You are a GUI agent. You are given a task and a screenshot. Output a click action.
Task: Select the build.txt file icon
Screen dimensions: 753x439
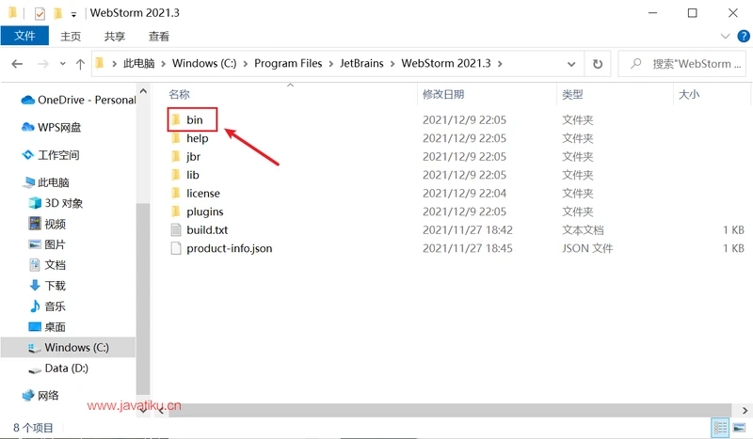pyautogui.click(x=176, y=229)
